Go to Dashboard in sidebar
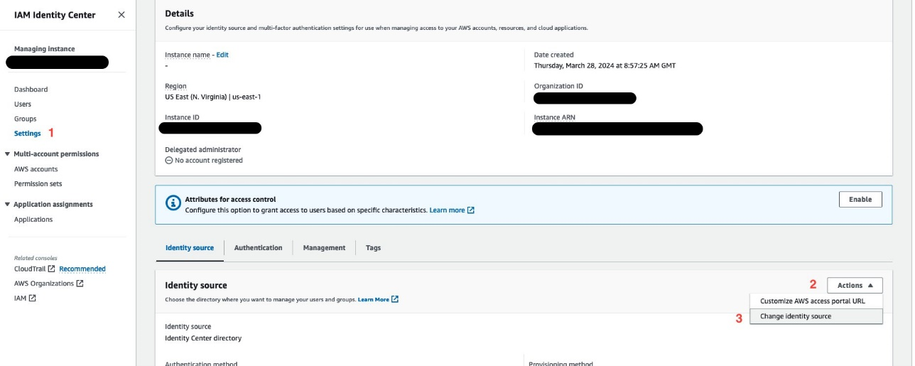The height and width of the screenshot is (366, 915). [x=31, y=90]
